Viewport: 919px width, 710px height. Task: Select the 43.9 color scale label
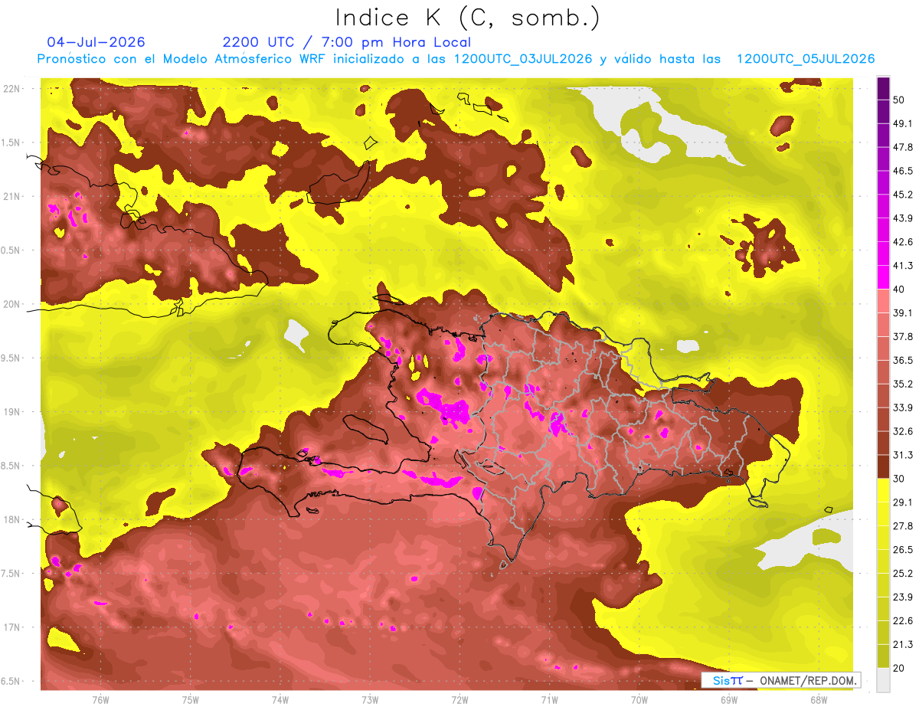(903, 218)
